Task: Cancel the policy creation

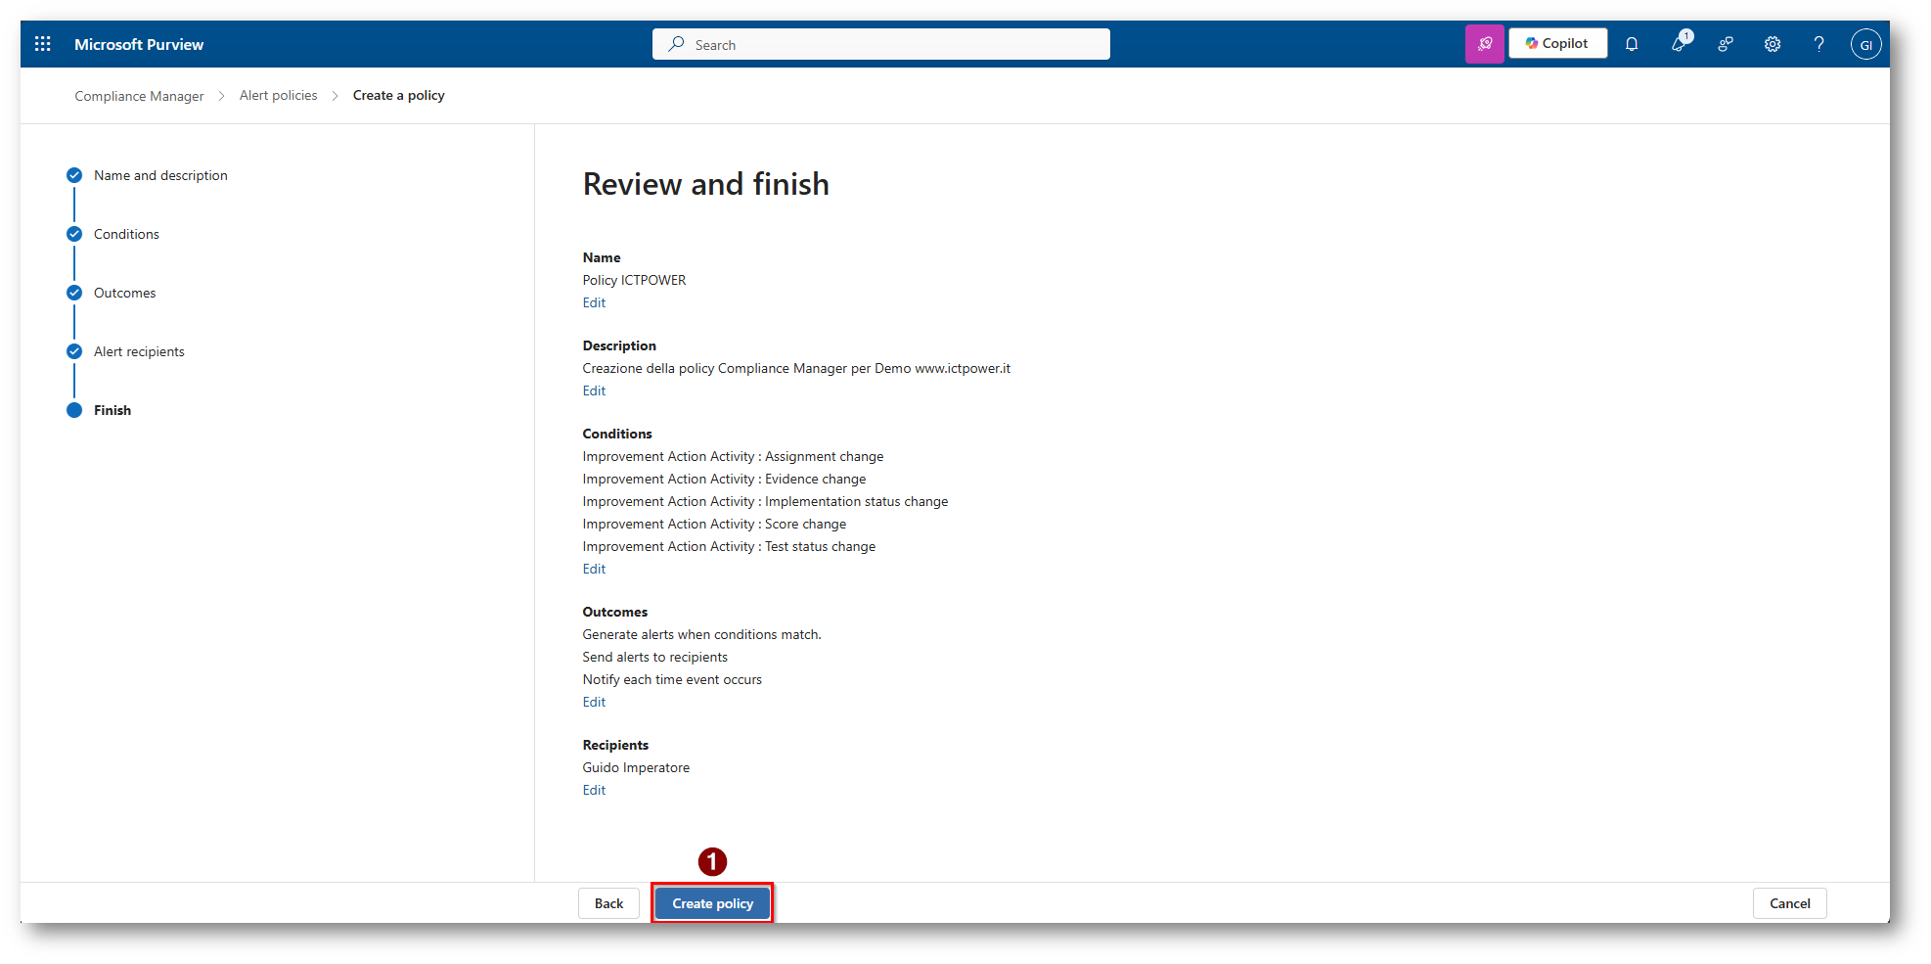Action: (1789, 903)
